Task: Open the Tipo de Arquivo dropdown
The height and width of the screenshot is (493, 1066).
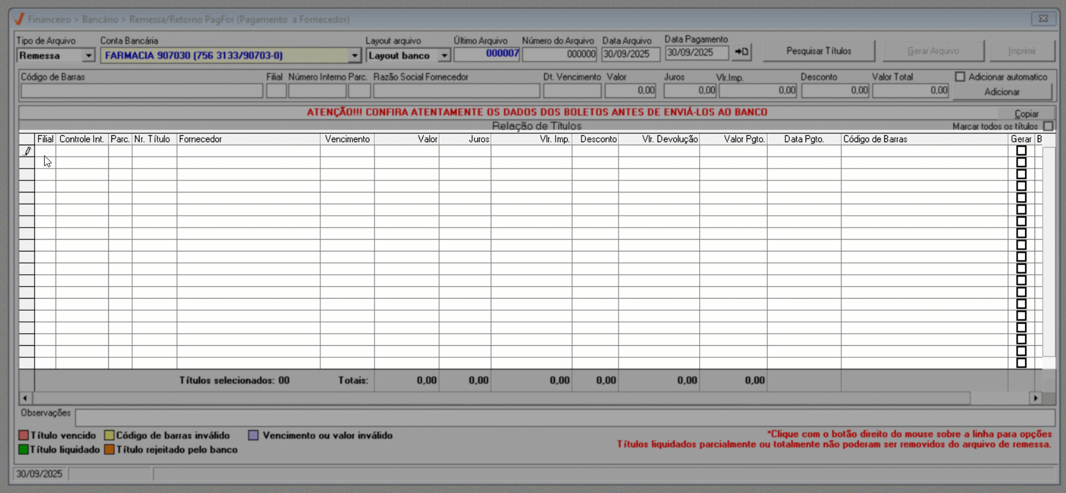Action: point(88,56)
